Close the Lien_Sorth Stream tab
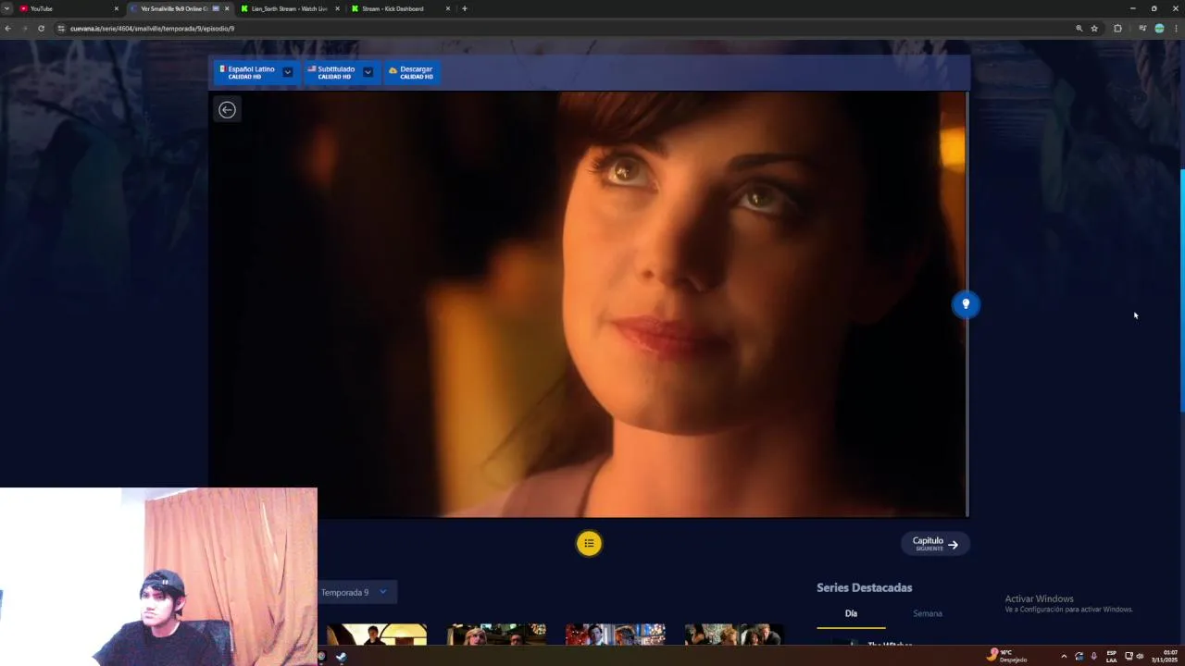 click(337, 8)
